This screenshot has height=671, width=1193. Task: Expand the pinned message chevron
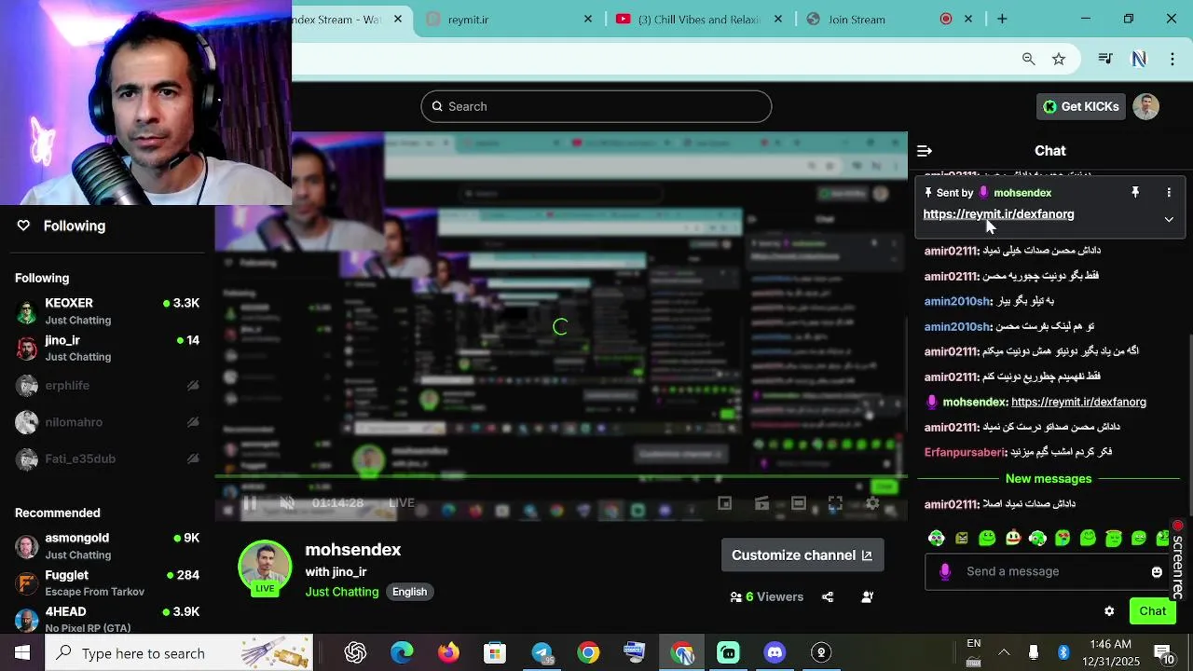click(1169, 220)
